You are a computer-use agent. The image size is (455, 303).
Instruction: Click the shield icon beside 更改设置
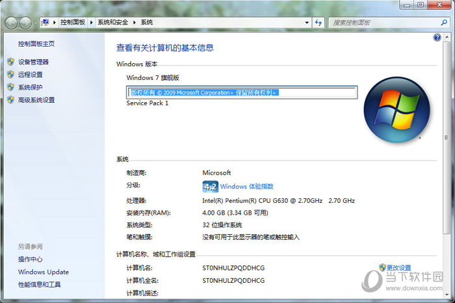coord(382,267)
